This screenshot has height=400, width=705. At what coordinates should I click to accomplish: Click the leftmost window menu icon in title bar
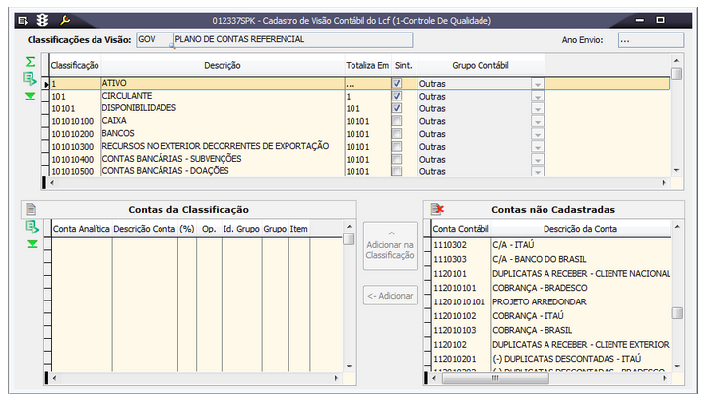23,19
